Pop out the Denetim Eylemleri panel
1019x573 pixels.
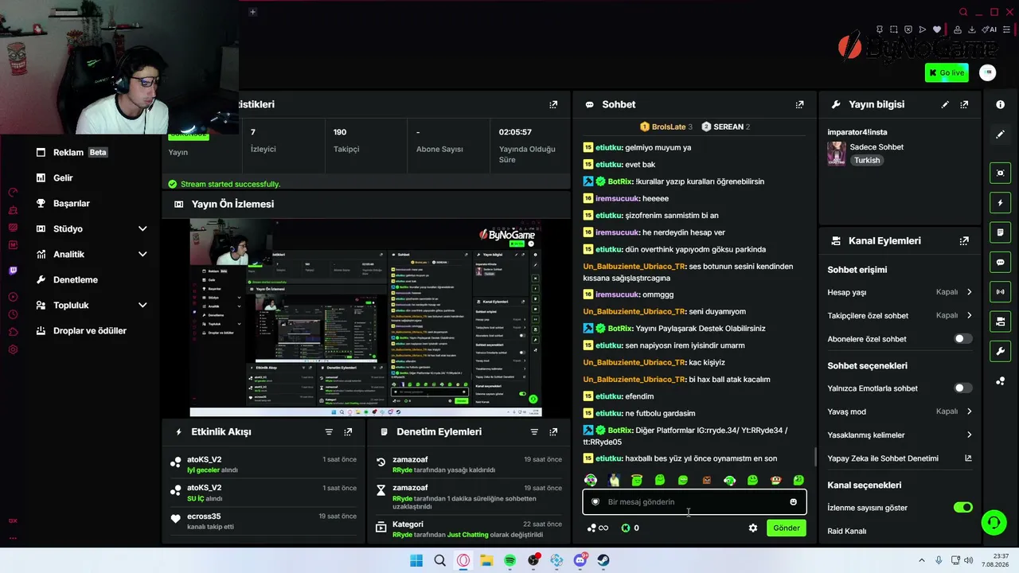[553, 431]
